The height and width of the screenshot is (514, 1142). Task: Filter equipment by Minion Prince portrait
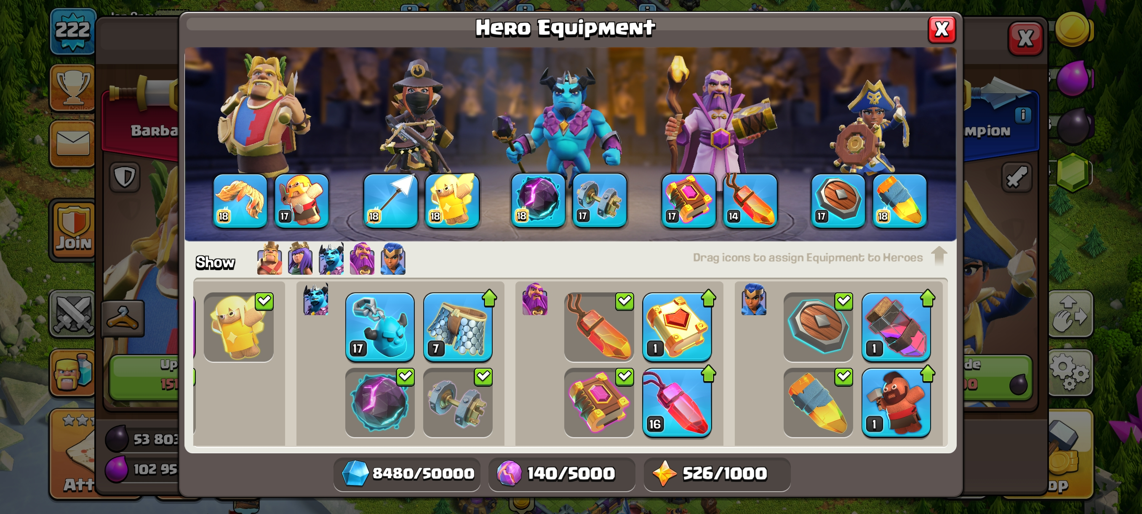point(331,259)
